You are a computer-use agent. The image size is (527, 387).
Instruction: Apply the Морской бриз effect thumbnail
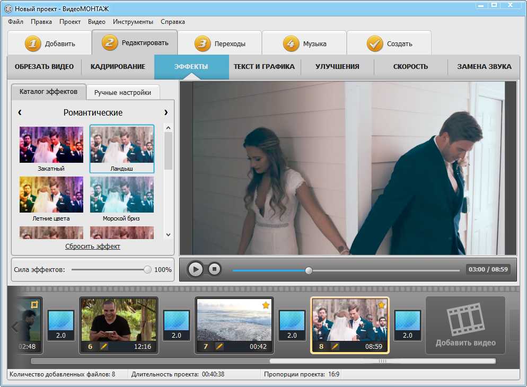pos(121,199)
